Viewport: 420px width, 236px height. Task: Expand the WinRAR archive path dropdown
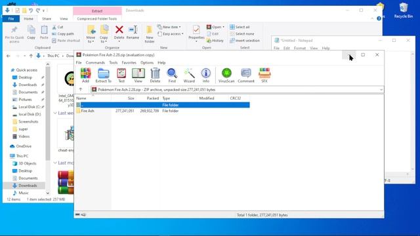click(x=381, y=90)
